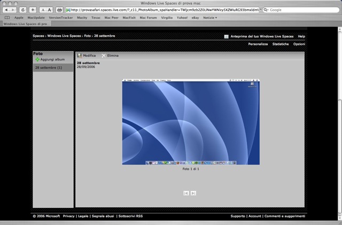Print the page with the printer icon
This screenshot has height=225, width=342.
pos(59,10)
